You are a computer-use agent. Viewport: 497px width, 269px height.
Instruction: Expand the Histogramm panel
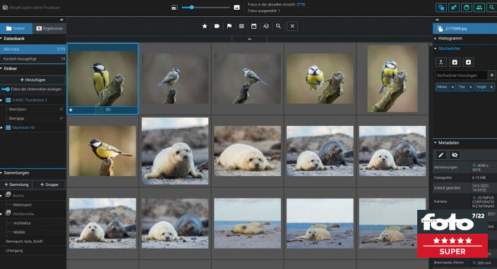[436, 38]
